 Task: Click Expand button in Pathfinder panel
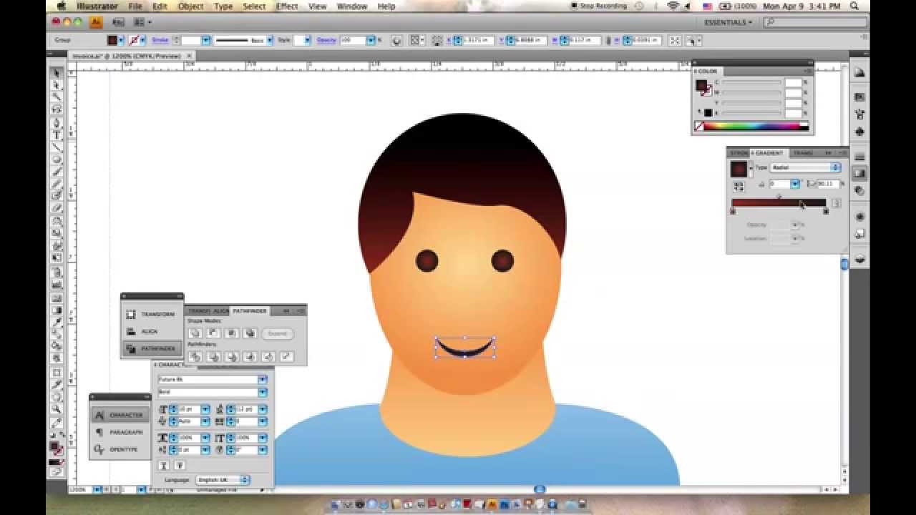tap(277, 333)
